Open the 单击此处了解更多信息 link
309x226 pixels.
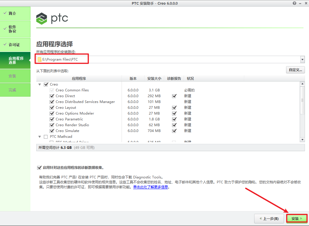click(x=150, y=187)
